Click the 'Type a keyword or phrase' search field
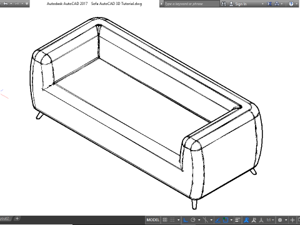This screenshot has width=300, height=225. click(x=191, y=4)
